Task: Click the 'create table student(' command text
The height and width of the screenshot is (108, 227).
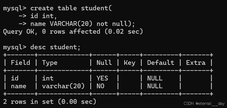Action: click(x=71, y=8)
